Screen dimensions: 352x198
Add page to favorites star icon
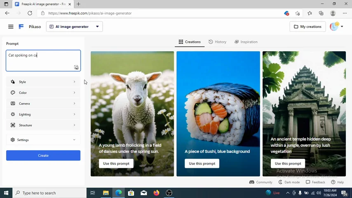click(x=298, y=13)
